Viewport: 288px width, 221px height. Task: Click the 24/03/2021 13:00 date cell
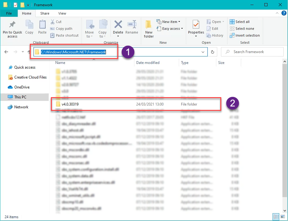coord(150,104)
